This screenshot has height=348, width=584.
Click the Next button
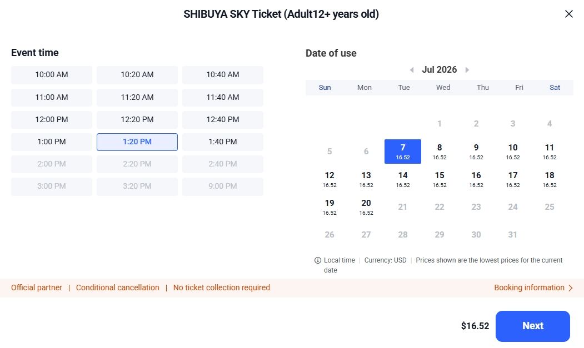click(x=533, y=326)
